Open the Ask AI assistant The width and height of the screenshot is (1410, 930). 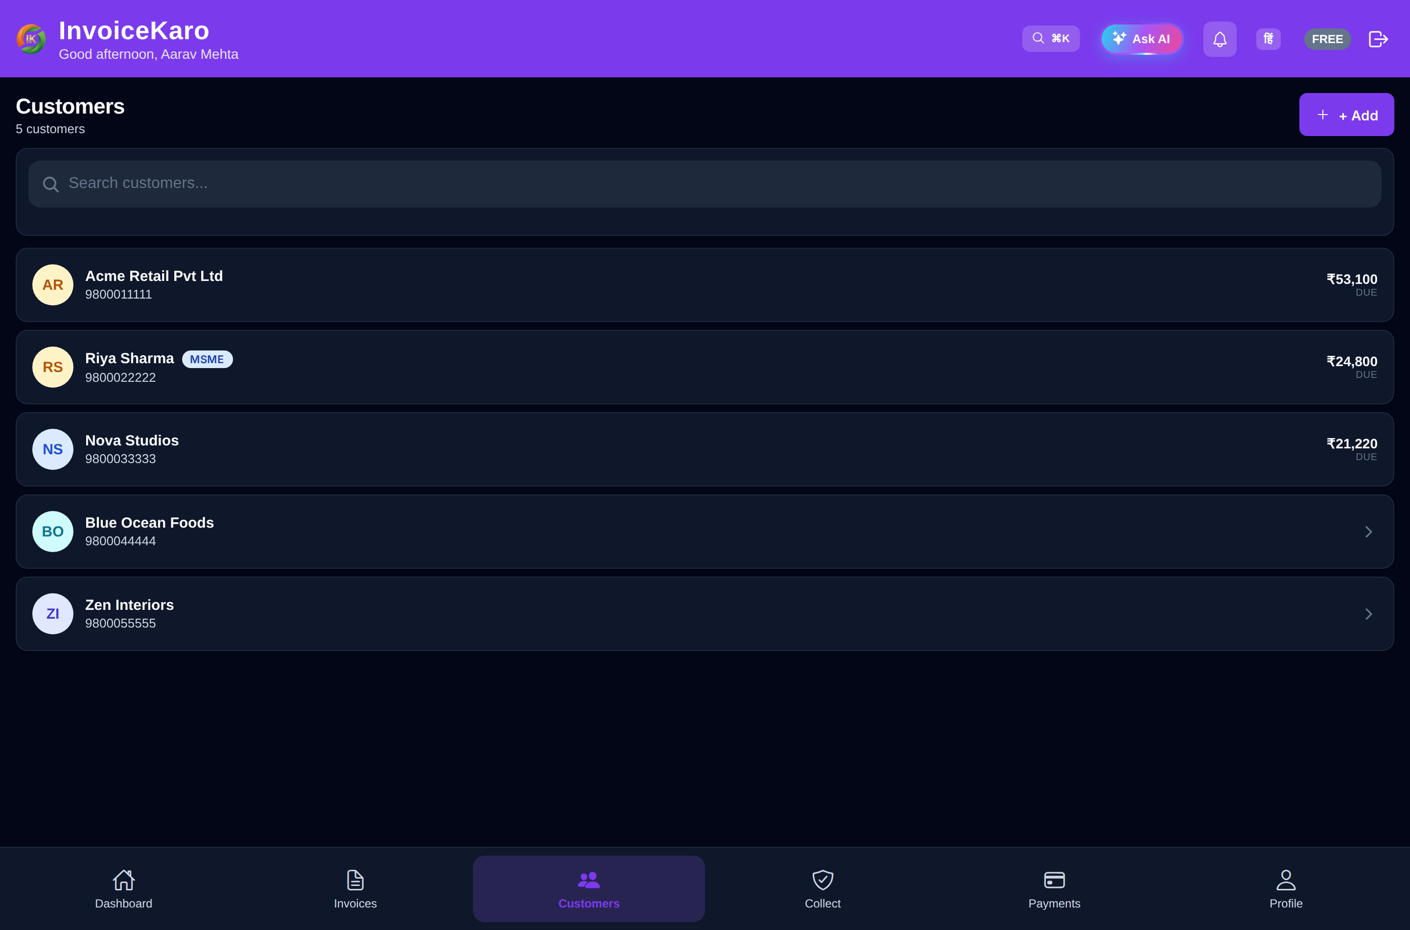tap(1142, 39)
